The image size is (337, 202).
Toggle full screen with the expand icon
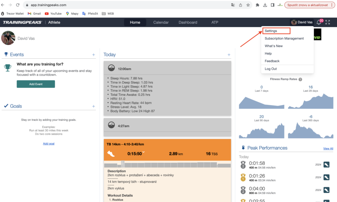328,22
